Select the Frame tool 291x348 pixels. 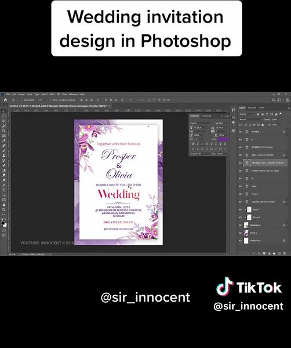[4, 136]
